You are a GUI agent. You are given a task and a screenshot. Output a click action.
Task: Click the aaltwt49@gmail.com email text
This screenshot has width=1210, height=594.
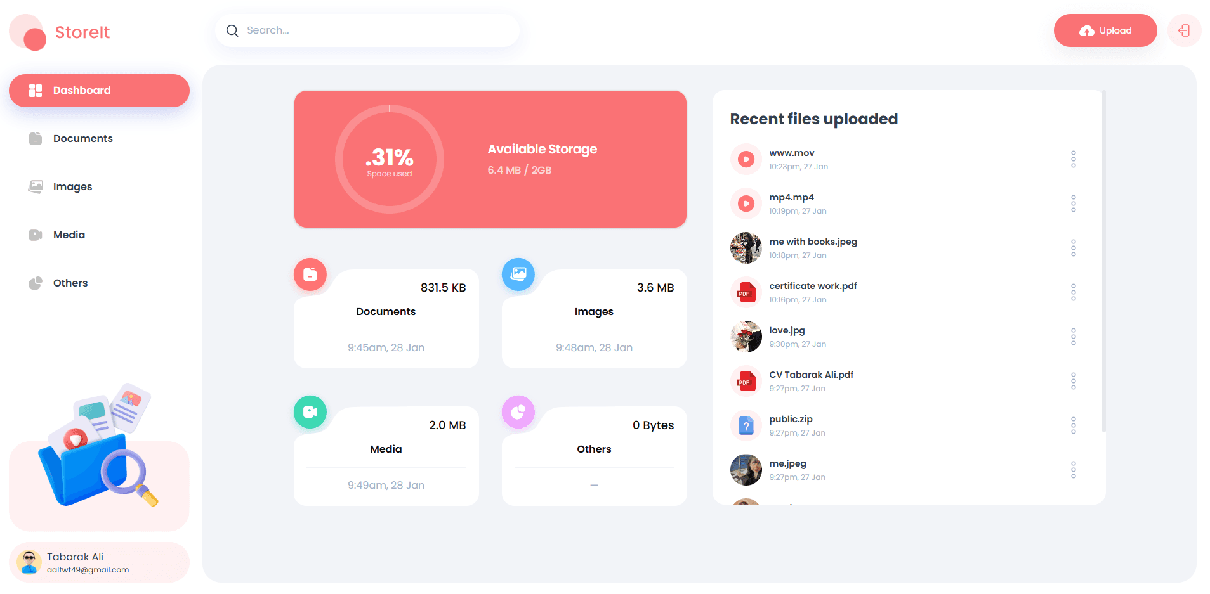pos(88,570)
